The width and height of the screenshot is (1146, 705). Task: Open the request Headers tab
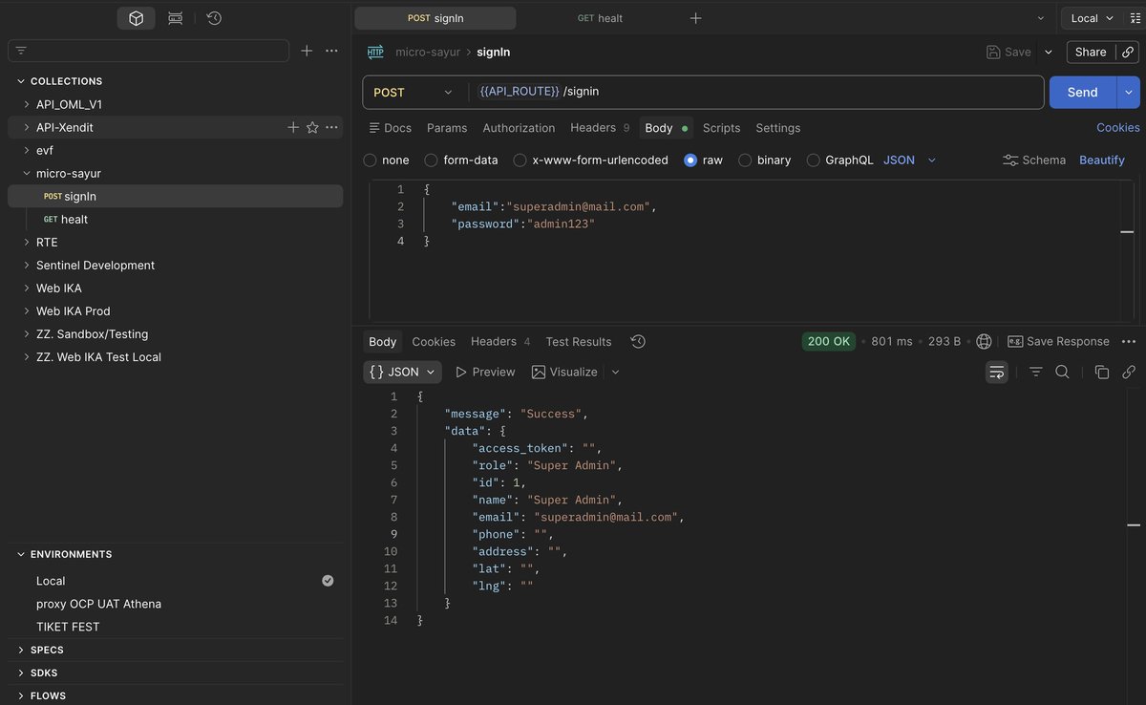(x=600, y=128)
